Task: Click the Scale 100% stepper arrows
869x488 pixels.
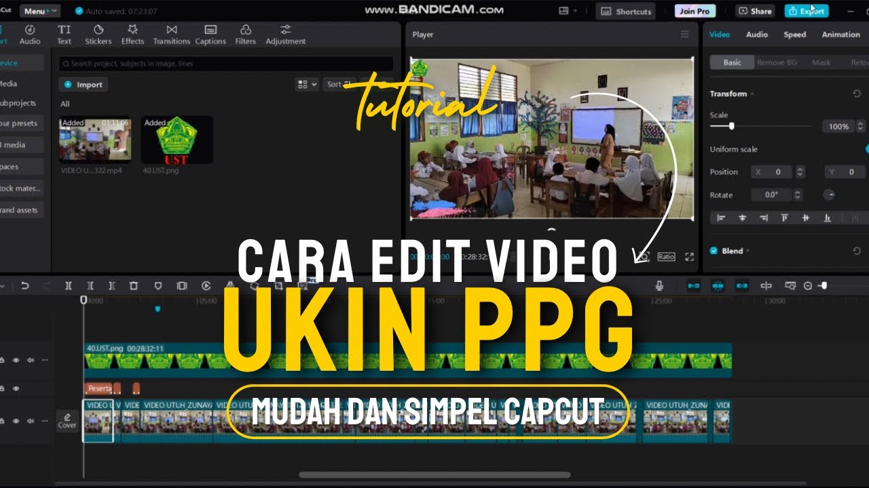Action: (x=861, y=127)
